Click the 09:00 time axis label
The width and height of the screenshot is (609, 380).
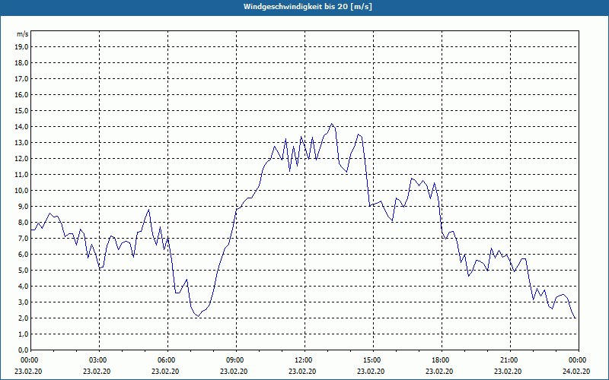tap(236, 360)
